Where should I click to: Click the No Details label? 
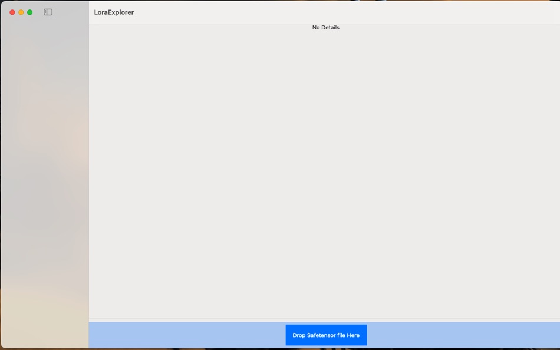(x=325, y=27)
